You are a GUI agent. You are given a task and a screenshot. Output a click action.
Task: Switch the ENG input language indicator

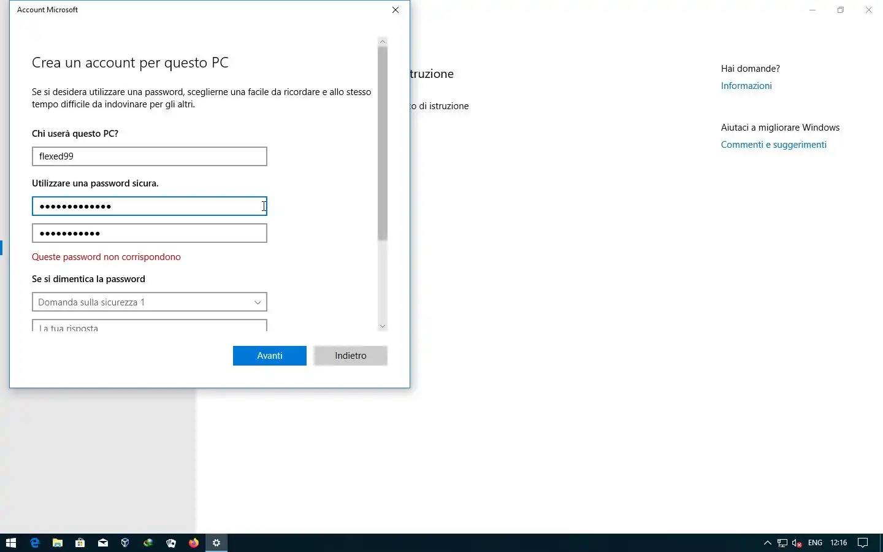coord(815,543)
